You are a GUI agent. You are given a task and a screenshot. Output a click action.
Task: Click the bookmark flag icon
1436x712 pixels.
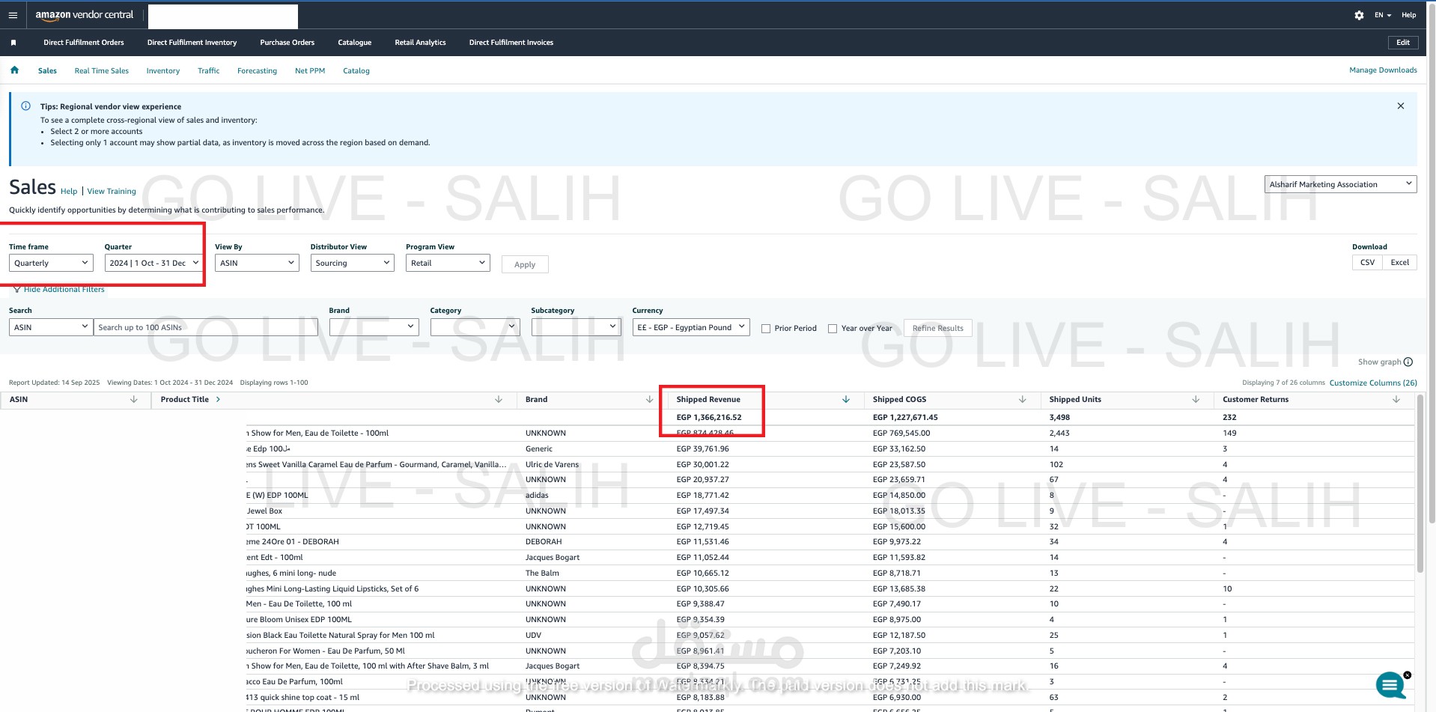tap(13, 43)
